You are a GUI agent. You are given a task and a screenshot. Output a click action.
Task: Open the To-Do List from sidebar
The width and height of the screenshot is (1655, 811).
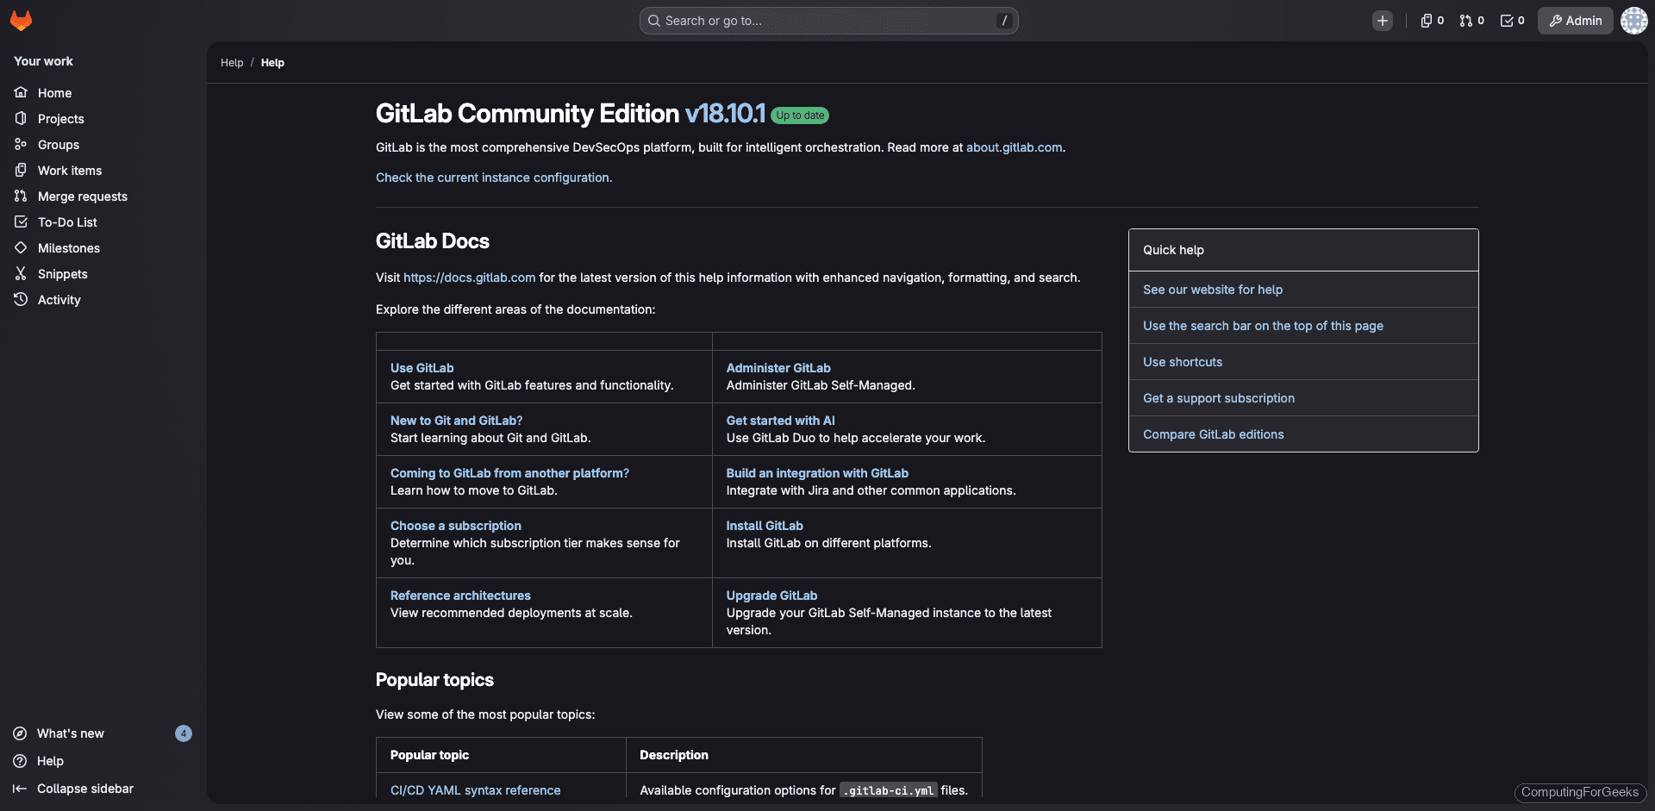point(67,221)
